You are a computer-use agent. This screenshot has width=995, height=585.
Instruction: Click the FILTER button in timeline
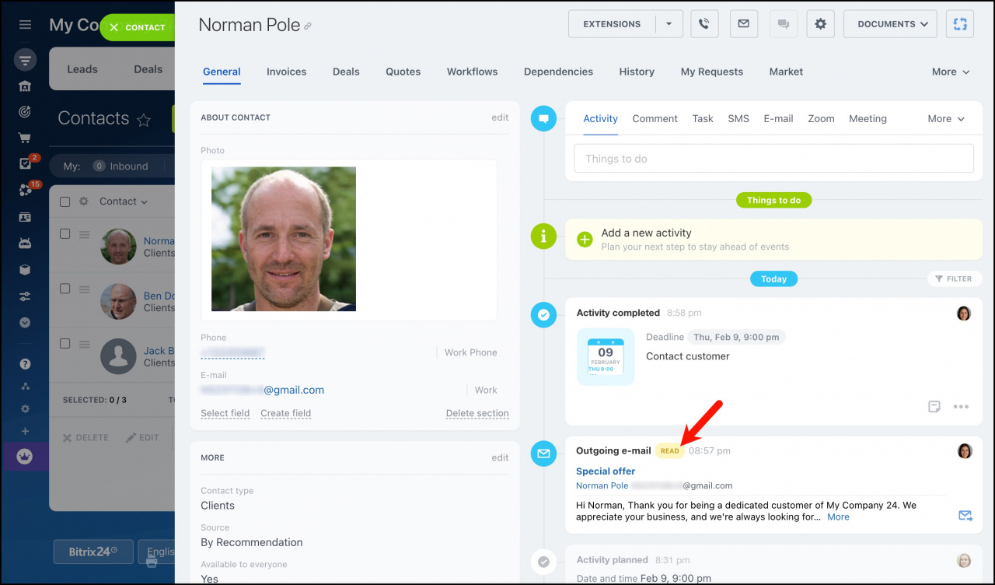(955, 278)
